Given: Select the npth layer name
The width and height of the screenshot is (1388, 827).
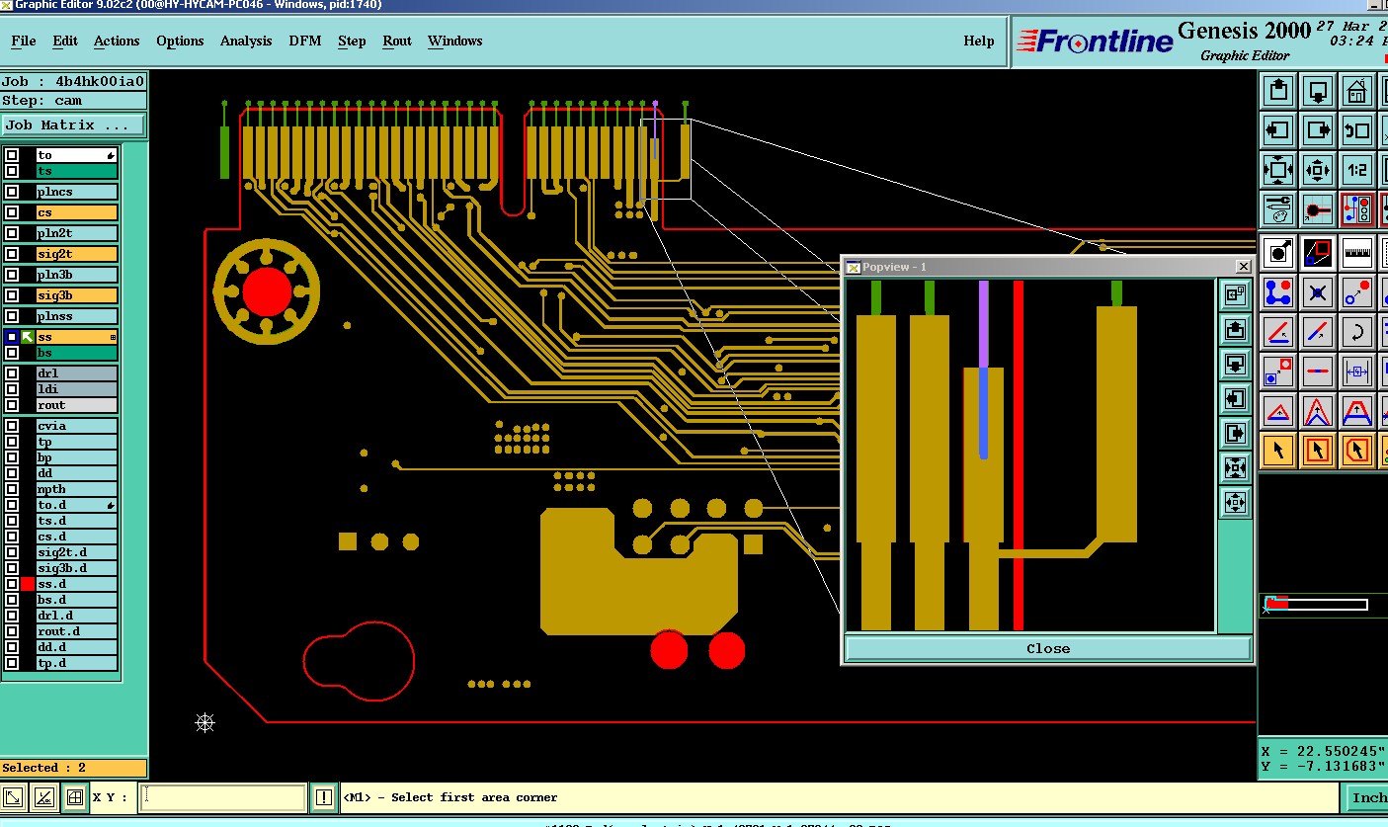Looking at the screenshot, I should coord(77,489).
